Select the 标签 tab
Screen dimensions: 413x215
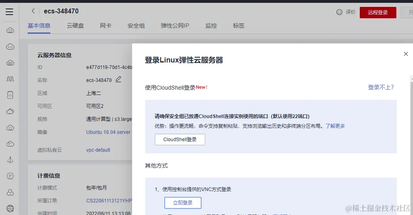pyautogui.click(x=239, y=26)
